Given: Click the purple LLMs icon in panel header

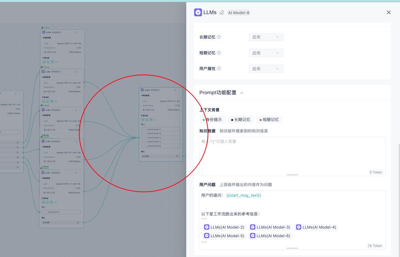Looking at the screenshot, I should 198,12.
